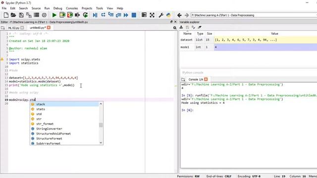Toggle fullscreen mode icon

click(x=152, y=15)
